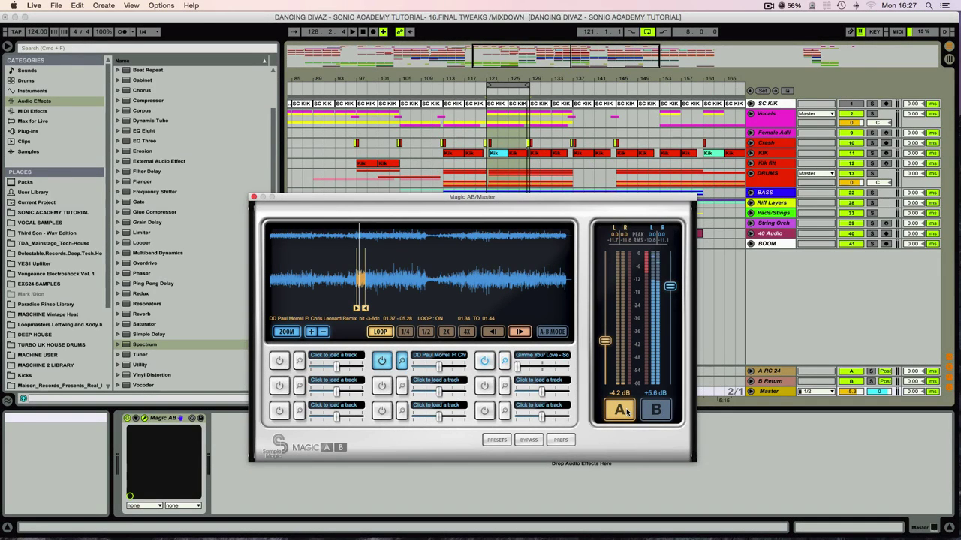
Task: Click the loop start marker under waveform
Action: click(x=357, y=307)
